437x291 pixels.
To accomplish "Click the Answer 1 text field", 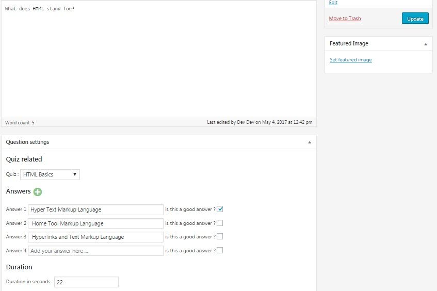I will pyautogui.click(x=95, y=209).
